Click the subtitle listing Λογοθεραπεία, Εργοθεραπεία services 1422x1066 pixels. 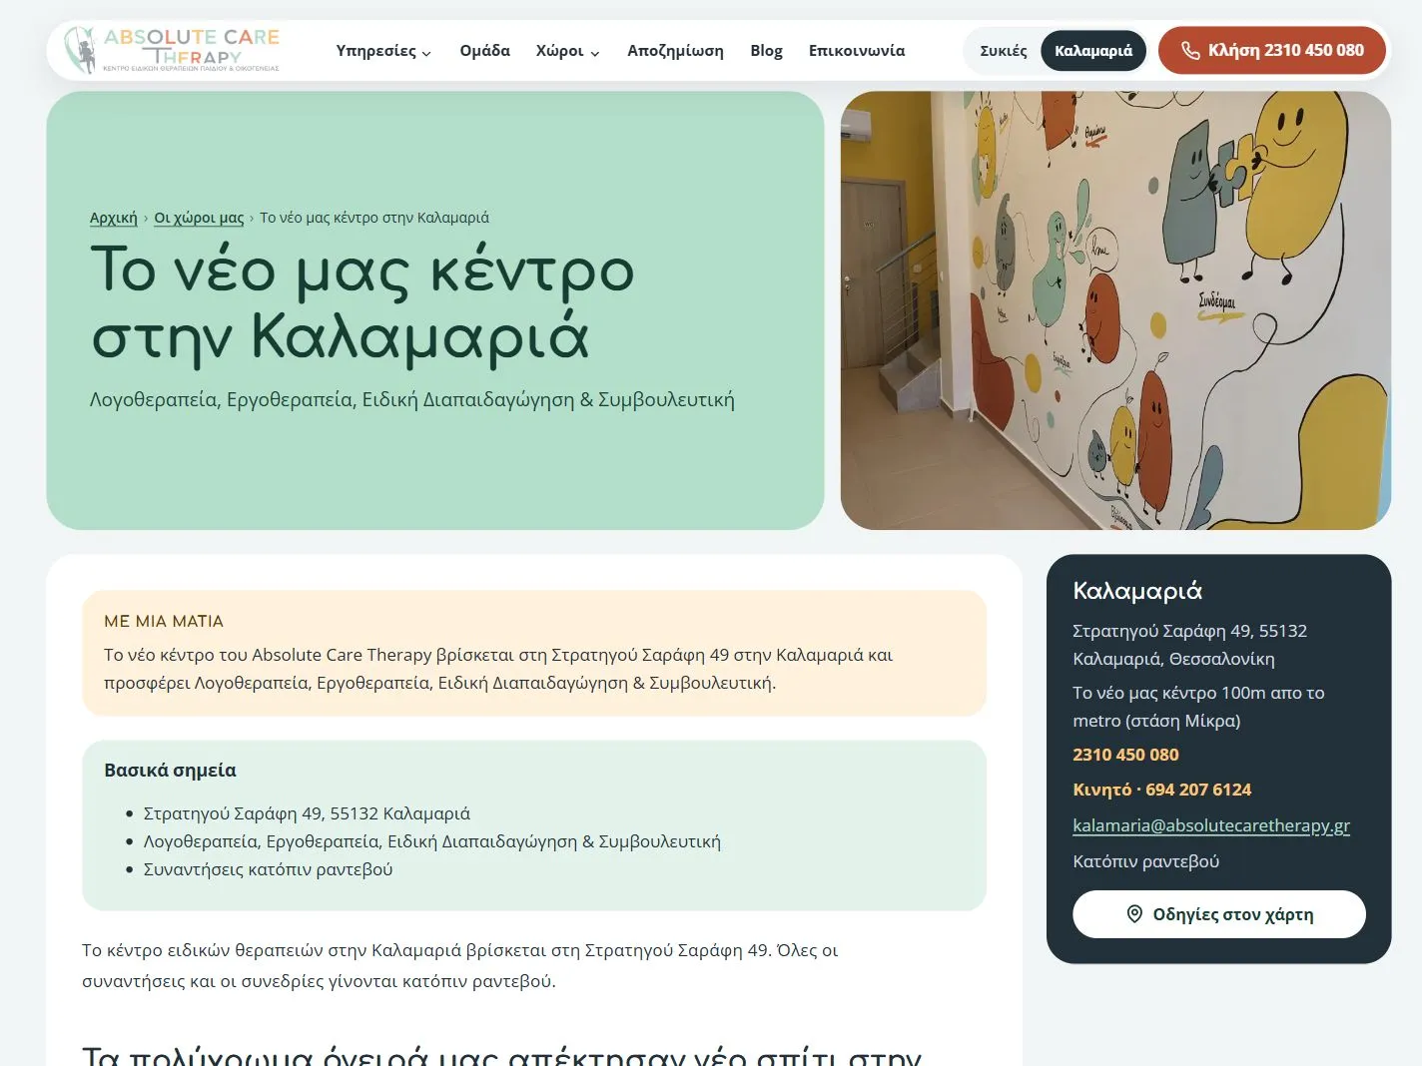[411, 399]
